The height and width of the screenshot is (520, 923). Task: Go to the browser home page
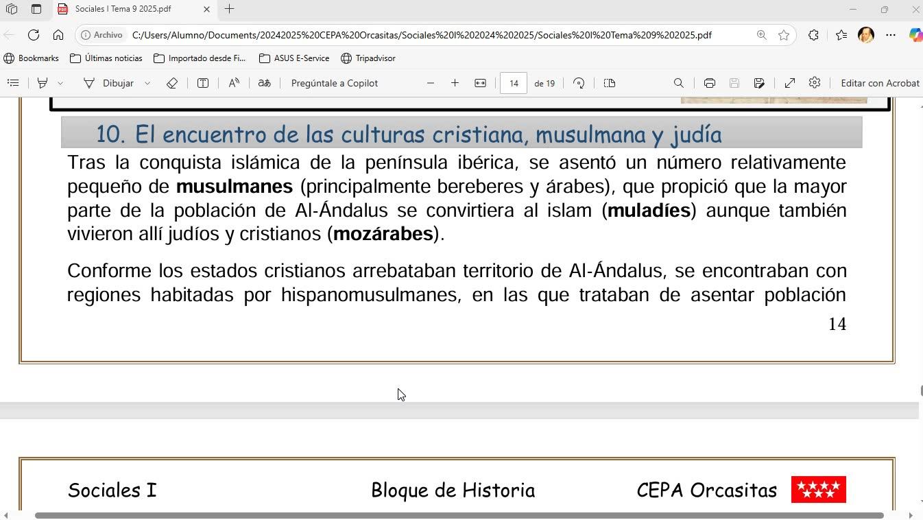tap(58, 35)
